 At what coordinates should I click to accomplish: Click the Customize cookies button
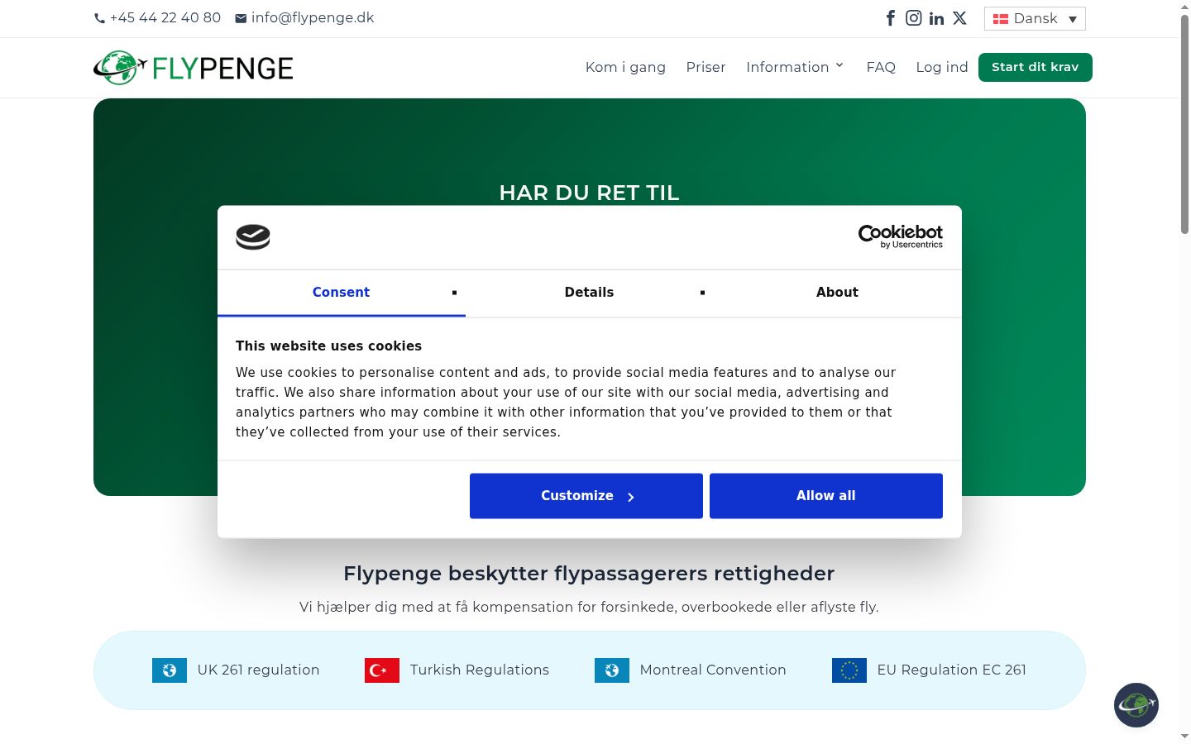586,496
